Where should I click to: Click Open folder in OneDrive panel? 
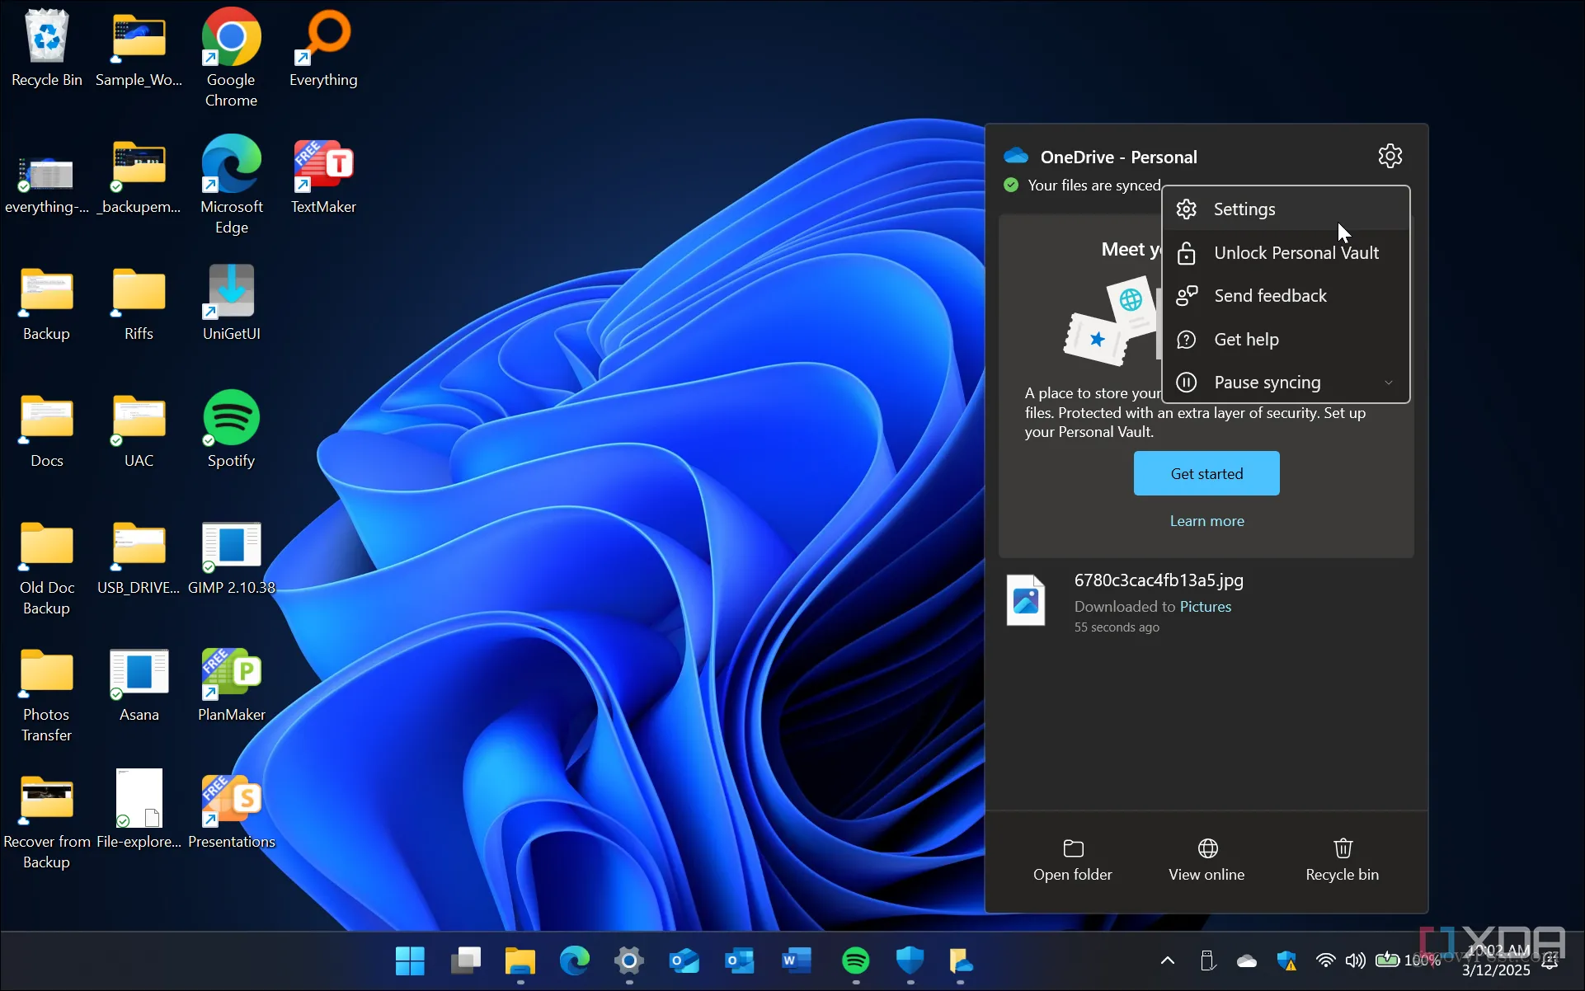1072,860
